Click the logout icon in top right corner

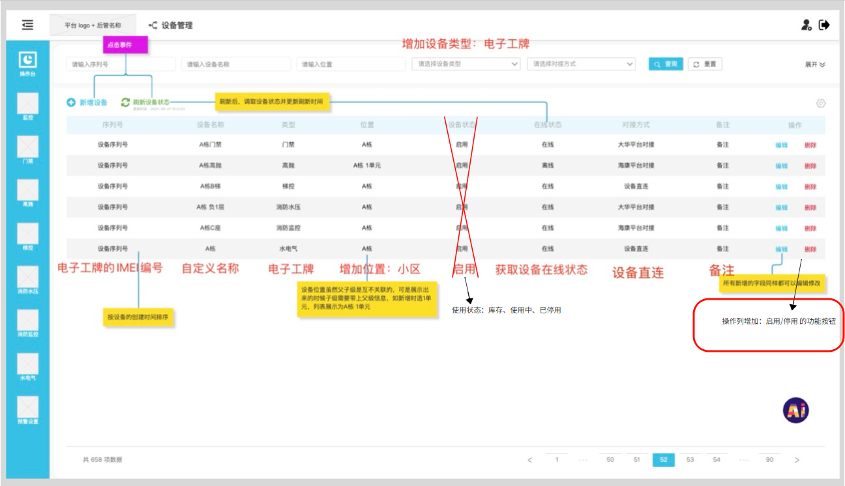click(825, 24)
